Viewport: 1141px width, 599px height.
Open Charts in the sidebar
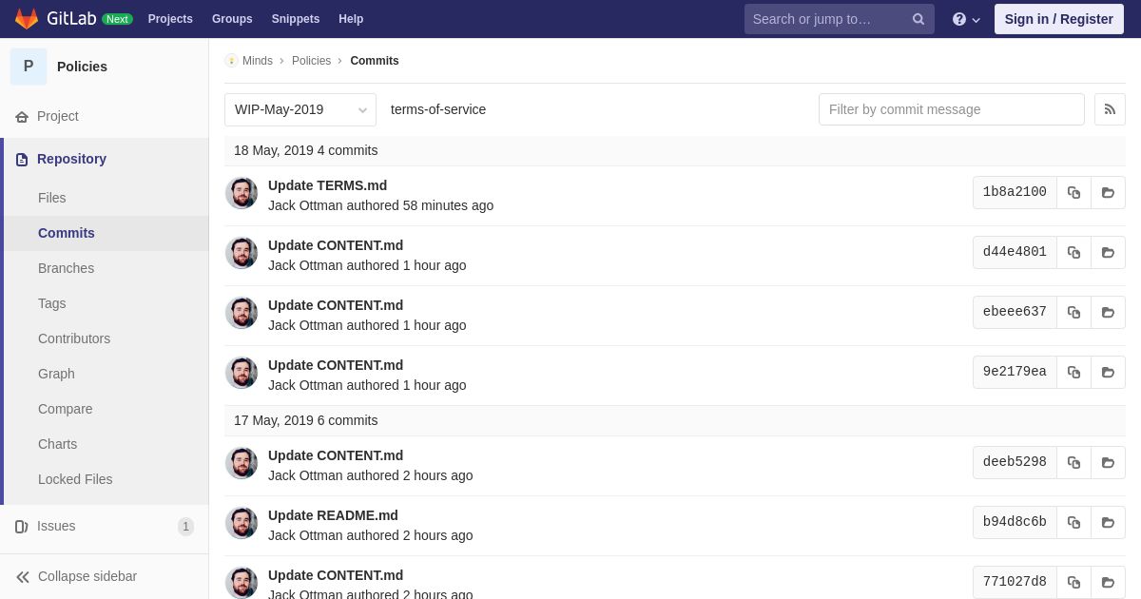(x=57, y=444)
